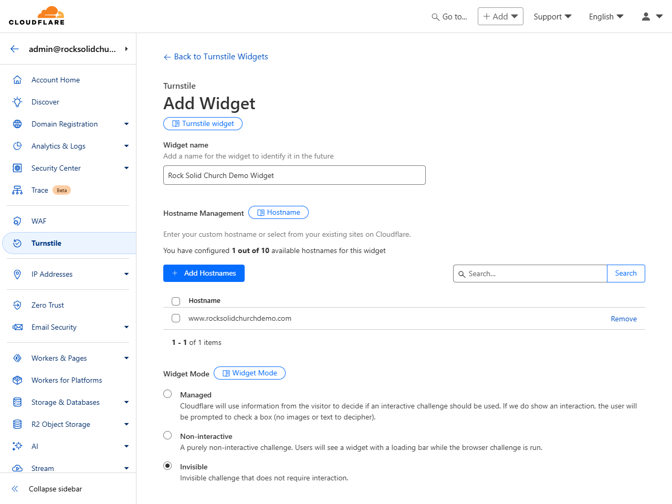The width and height of the screenshot is (672, 504).
Task: Click the Analytics & Logs chart icon
Action: [17, 146]
